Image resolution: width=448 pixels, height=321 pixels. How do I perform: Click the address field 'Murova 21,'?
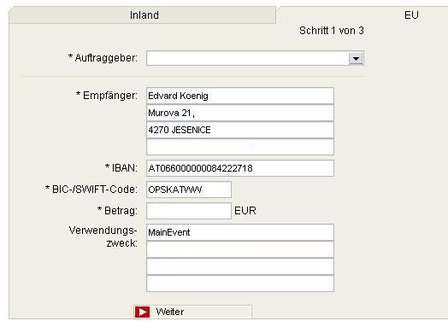[x=240, y=113]
